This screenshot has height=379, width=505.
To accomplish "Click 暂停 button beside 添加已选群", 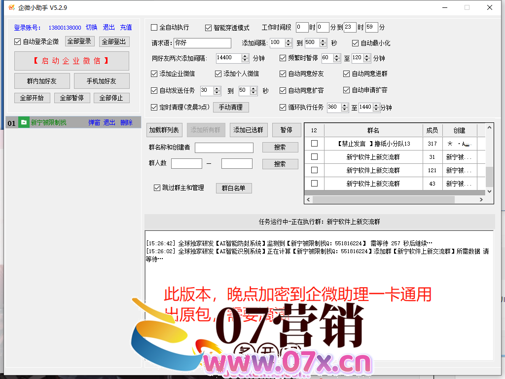I will 287,130.
